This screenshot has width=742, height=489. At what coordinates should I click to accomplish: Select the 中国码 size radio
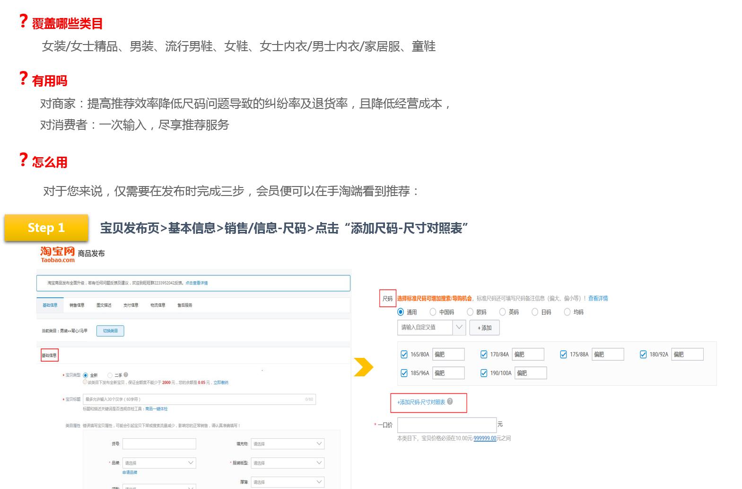[x=433, y=312]
